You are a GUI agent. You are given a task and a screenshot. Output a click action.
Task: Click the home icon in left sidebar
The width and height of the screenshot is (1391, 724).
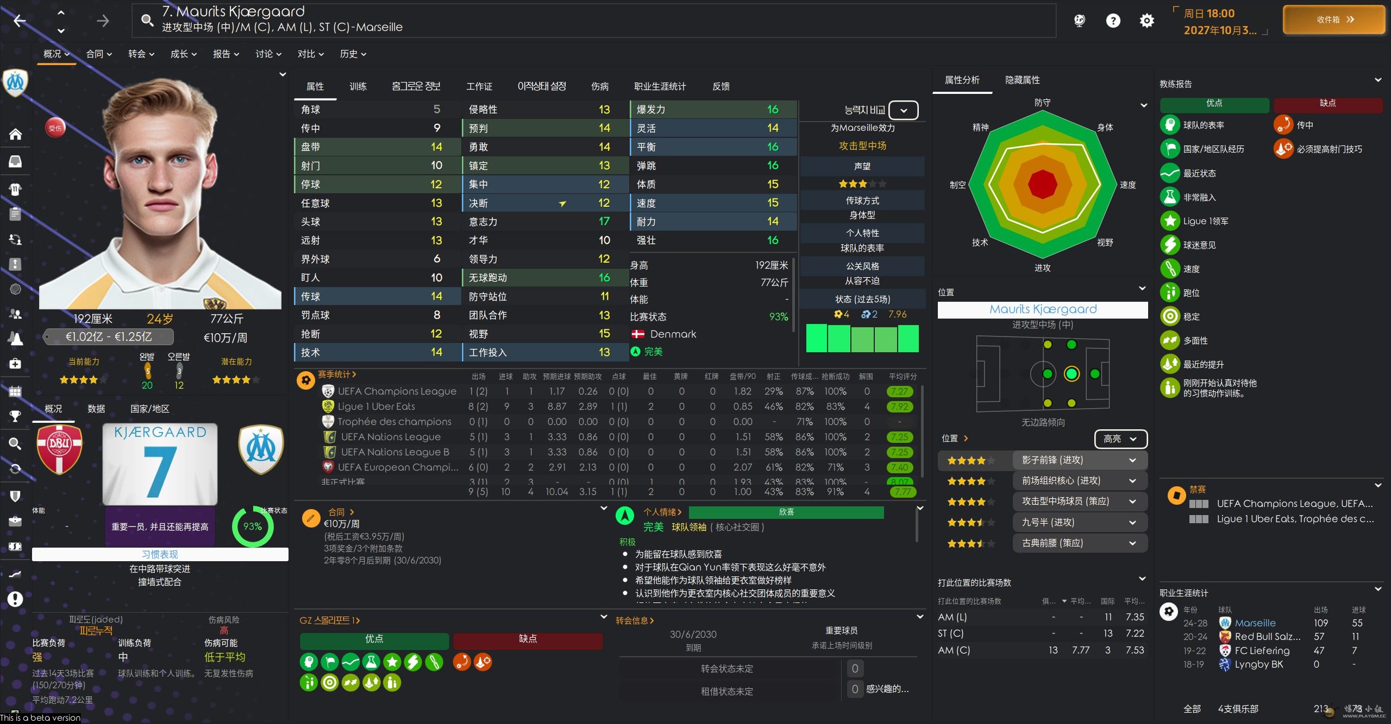(15, 134)
